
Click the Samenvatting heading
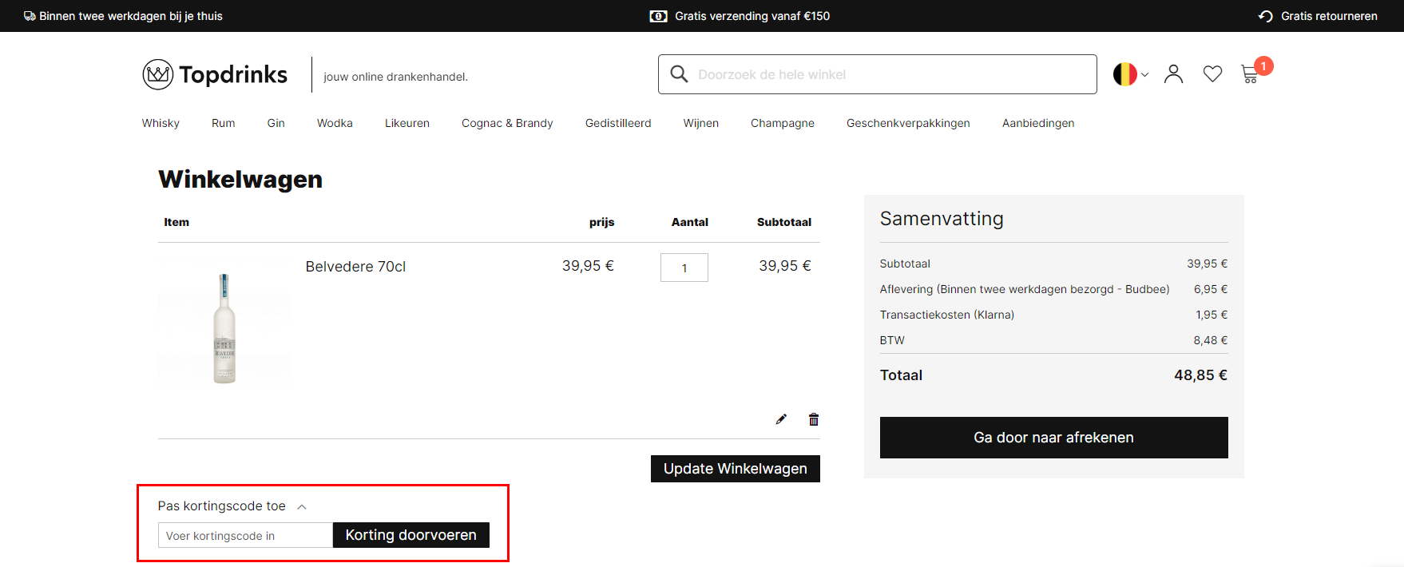[x=942, y=219]
